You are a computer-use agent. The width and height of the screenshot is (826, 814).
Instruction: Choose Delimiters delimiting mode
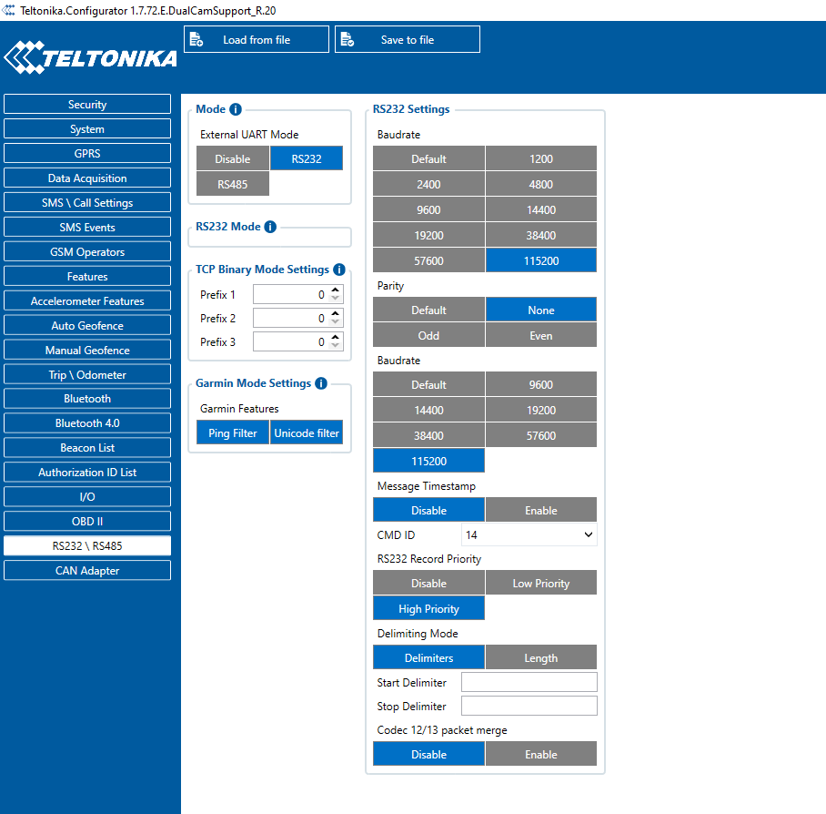428,657
